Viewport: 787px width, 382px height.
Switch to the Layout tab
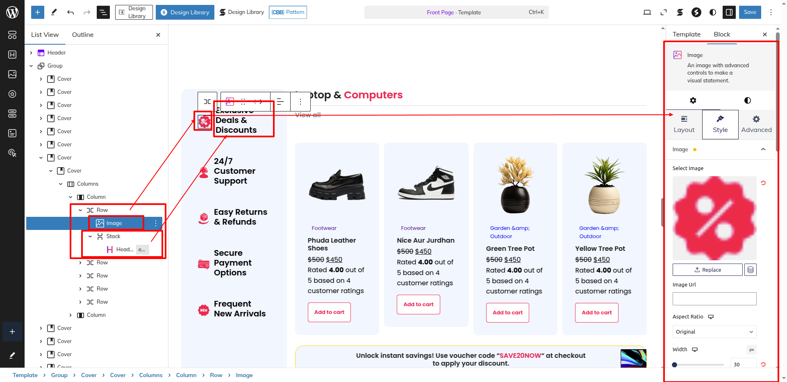[x=684, y=124]
